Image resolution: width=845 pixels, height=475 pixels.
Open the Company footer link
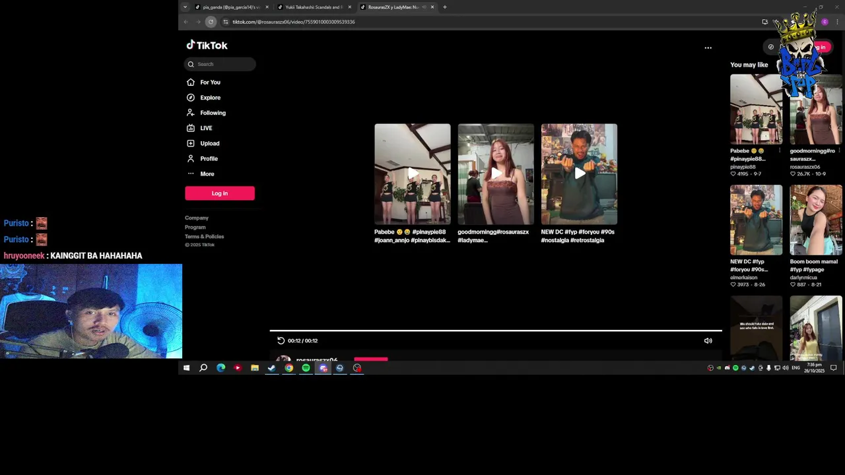tap(197, 218)
